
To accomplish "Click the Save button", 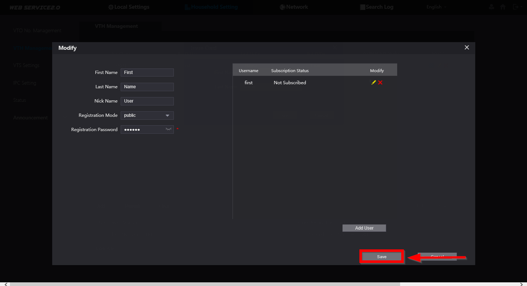I will coord(382,257).
